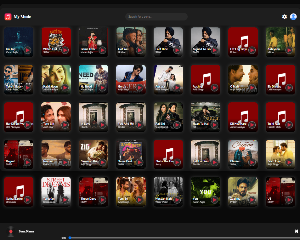Image resolution: width=300 pixels, height=240 pixels.
Task: Select the Hussan Illahi song card
Action: coord(168,192)
